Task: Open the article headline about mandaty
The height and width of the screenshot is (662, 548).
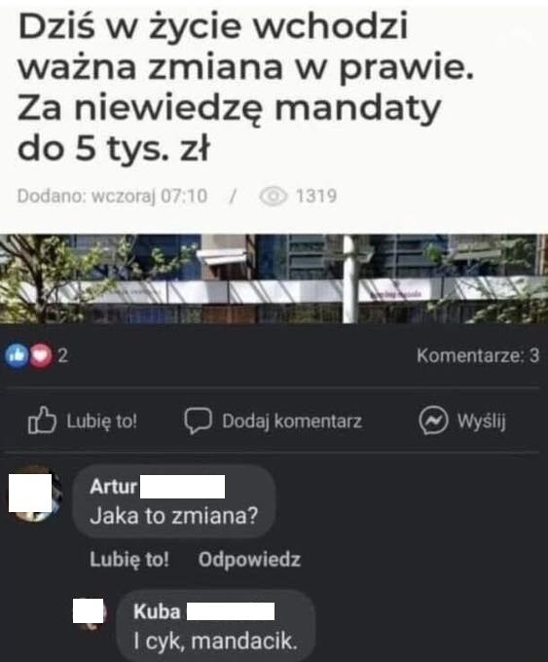Action: pos(245,87)
